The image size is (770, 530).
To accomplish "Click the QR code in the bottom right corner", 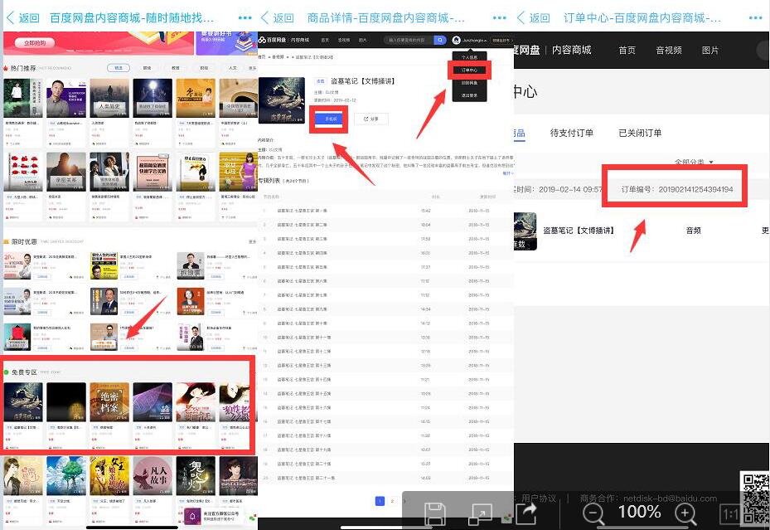I will [x=755, y=497].
